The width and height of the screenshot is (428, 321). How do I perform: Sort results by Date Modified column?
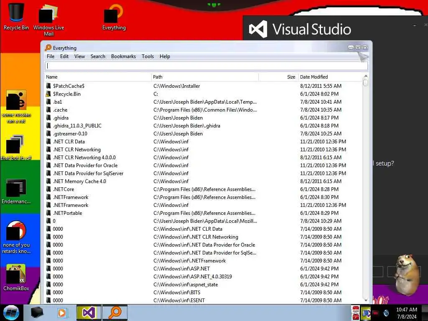tap(330, 77)
